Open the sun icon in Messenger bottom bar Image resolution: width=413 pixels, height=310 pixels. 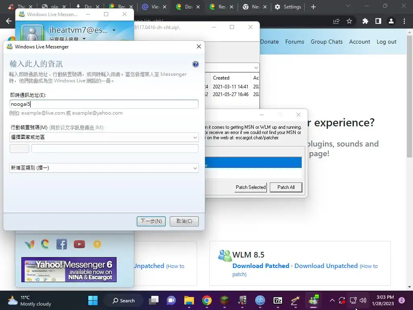click(97, 244)
